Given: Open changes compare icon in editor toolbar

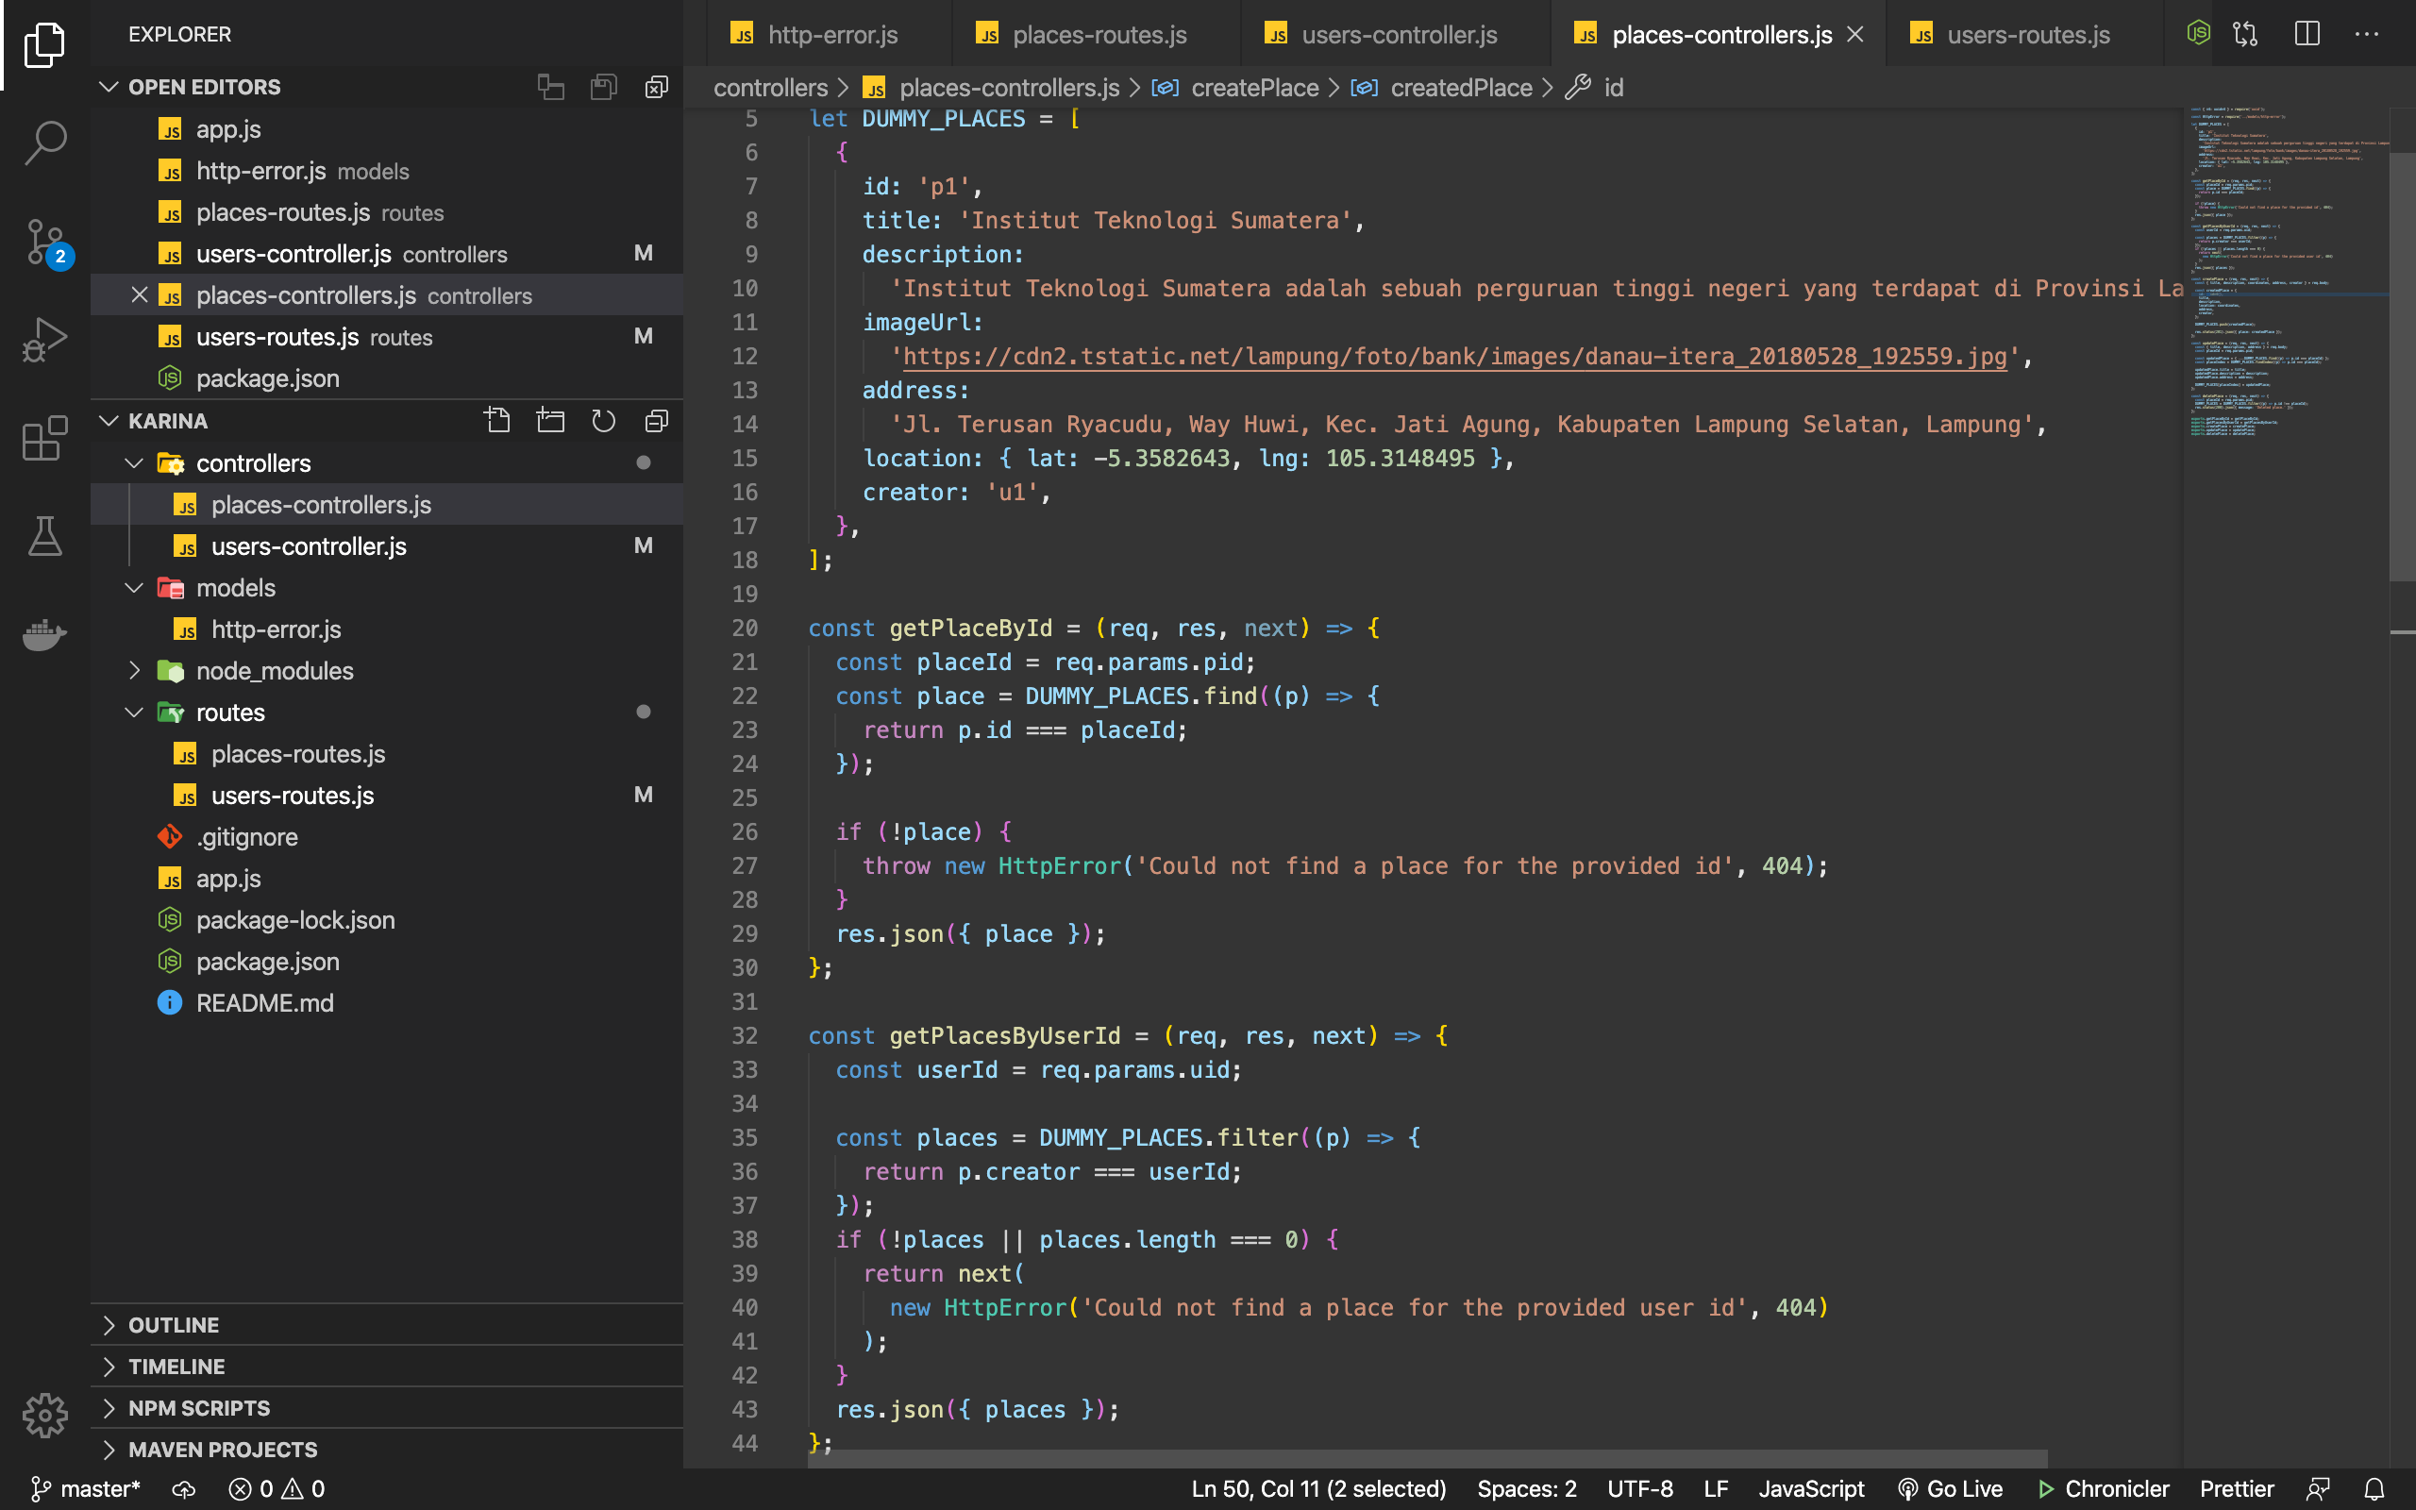Looking at the screenshot, I should 2245,34.
